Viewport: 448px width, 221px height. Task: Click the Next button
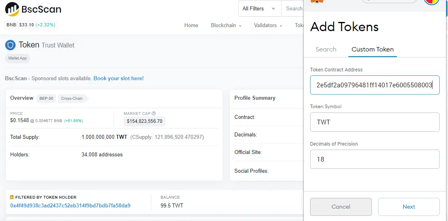coord(409,207)
